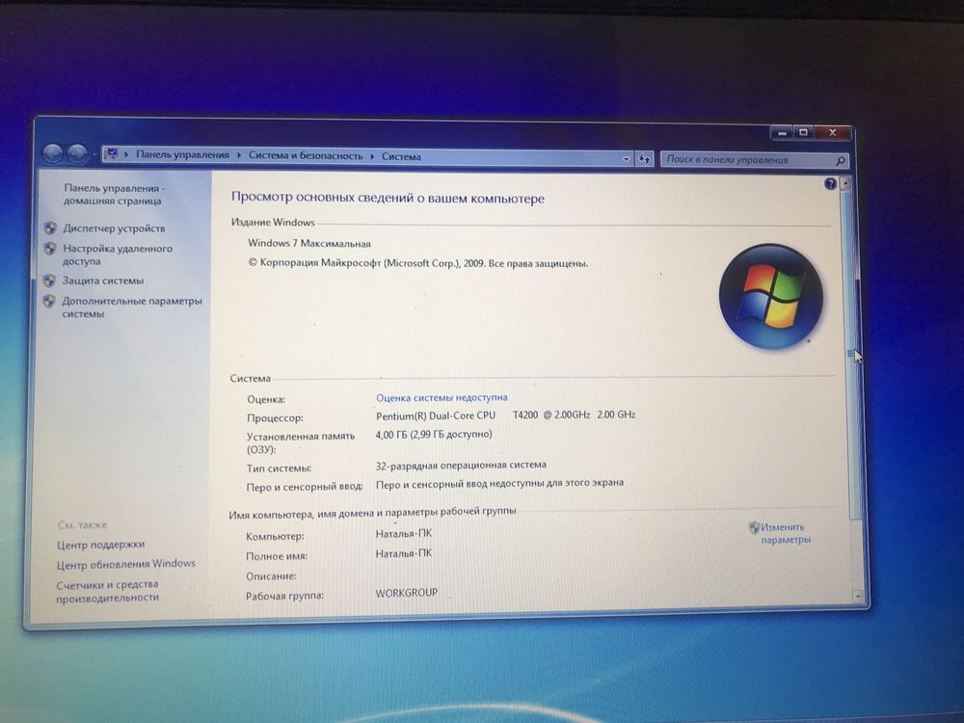Click the vertical scrollbar thumb
The image size is (964, 723).
tap(851, 354)
